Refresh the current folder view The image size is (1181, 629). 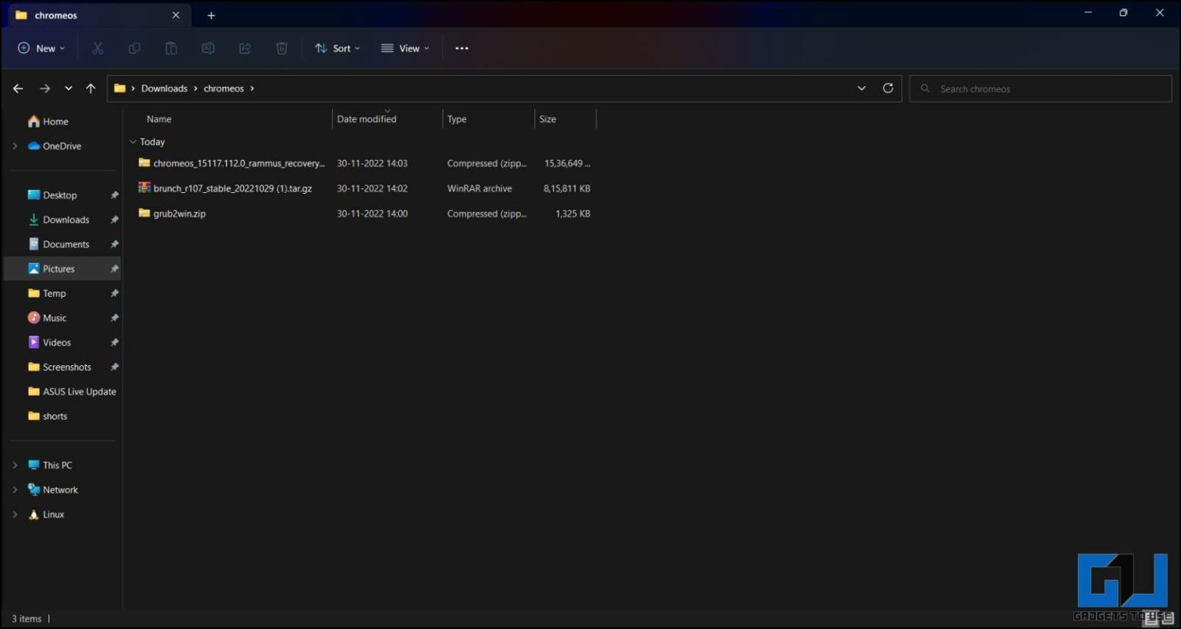pyautogui.click(x=887, y=88)
